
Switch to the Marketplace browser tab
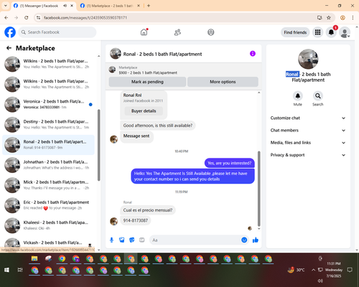(110, 6)
